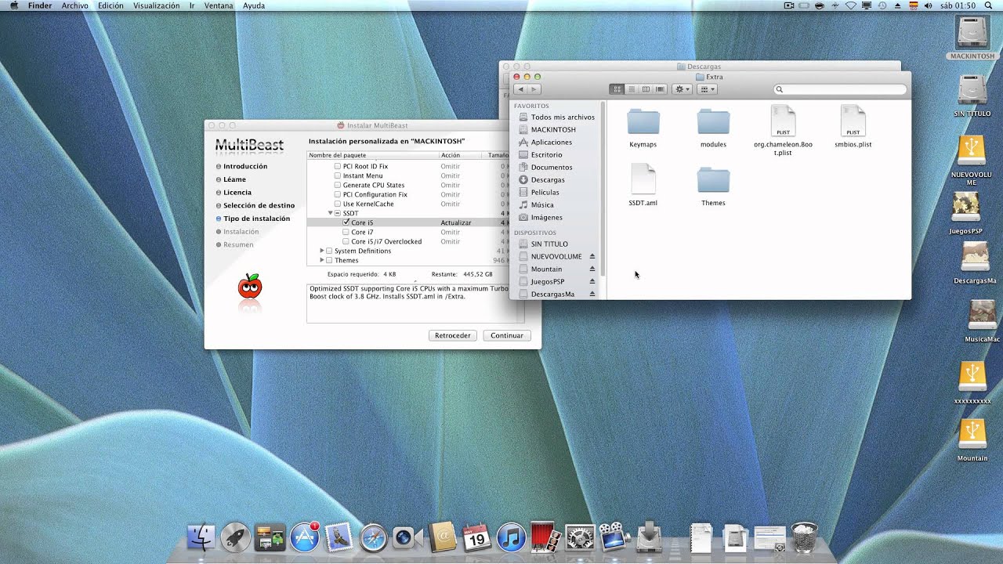The width and height of the screenshot is (1003, 564).
Task: Eject the Mountain volume in sidebar
Action: 592,269
